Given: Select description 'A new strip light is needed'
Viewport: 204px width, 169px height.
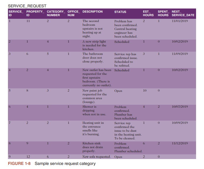Looking at the screenshot, I should [x=94, y=45].
